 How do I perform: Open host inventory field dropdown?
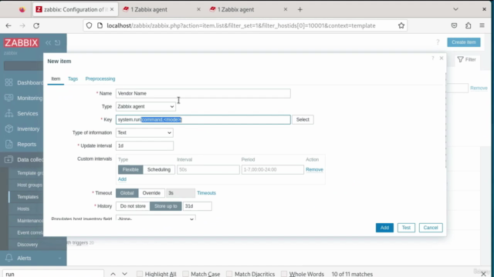click(x=156, y=218)
